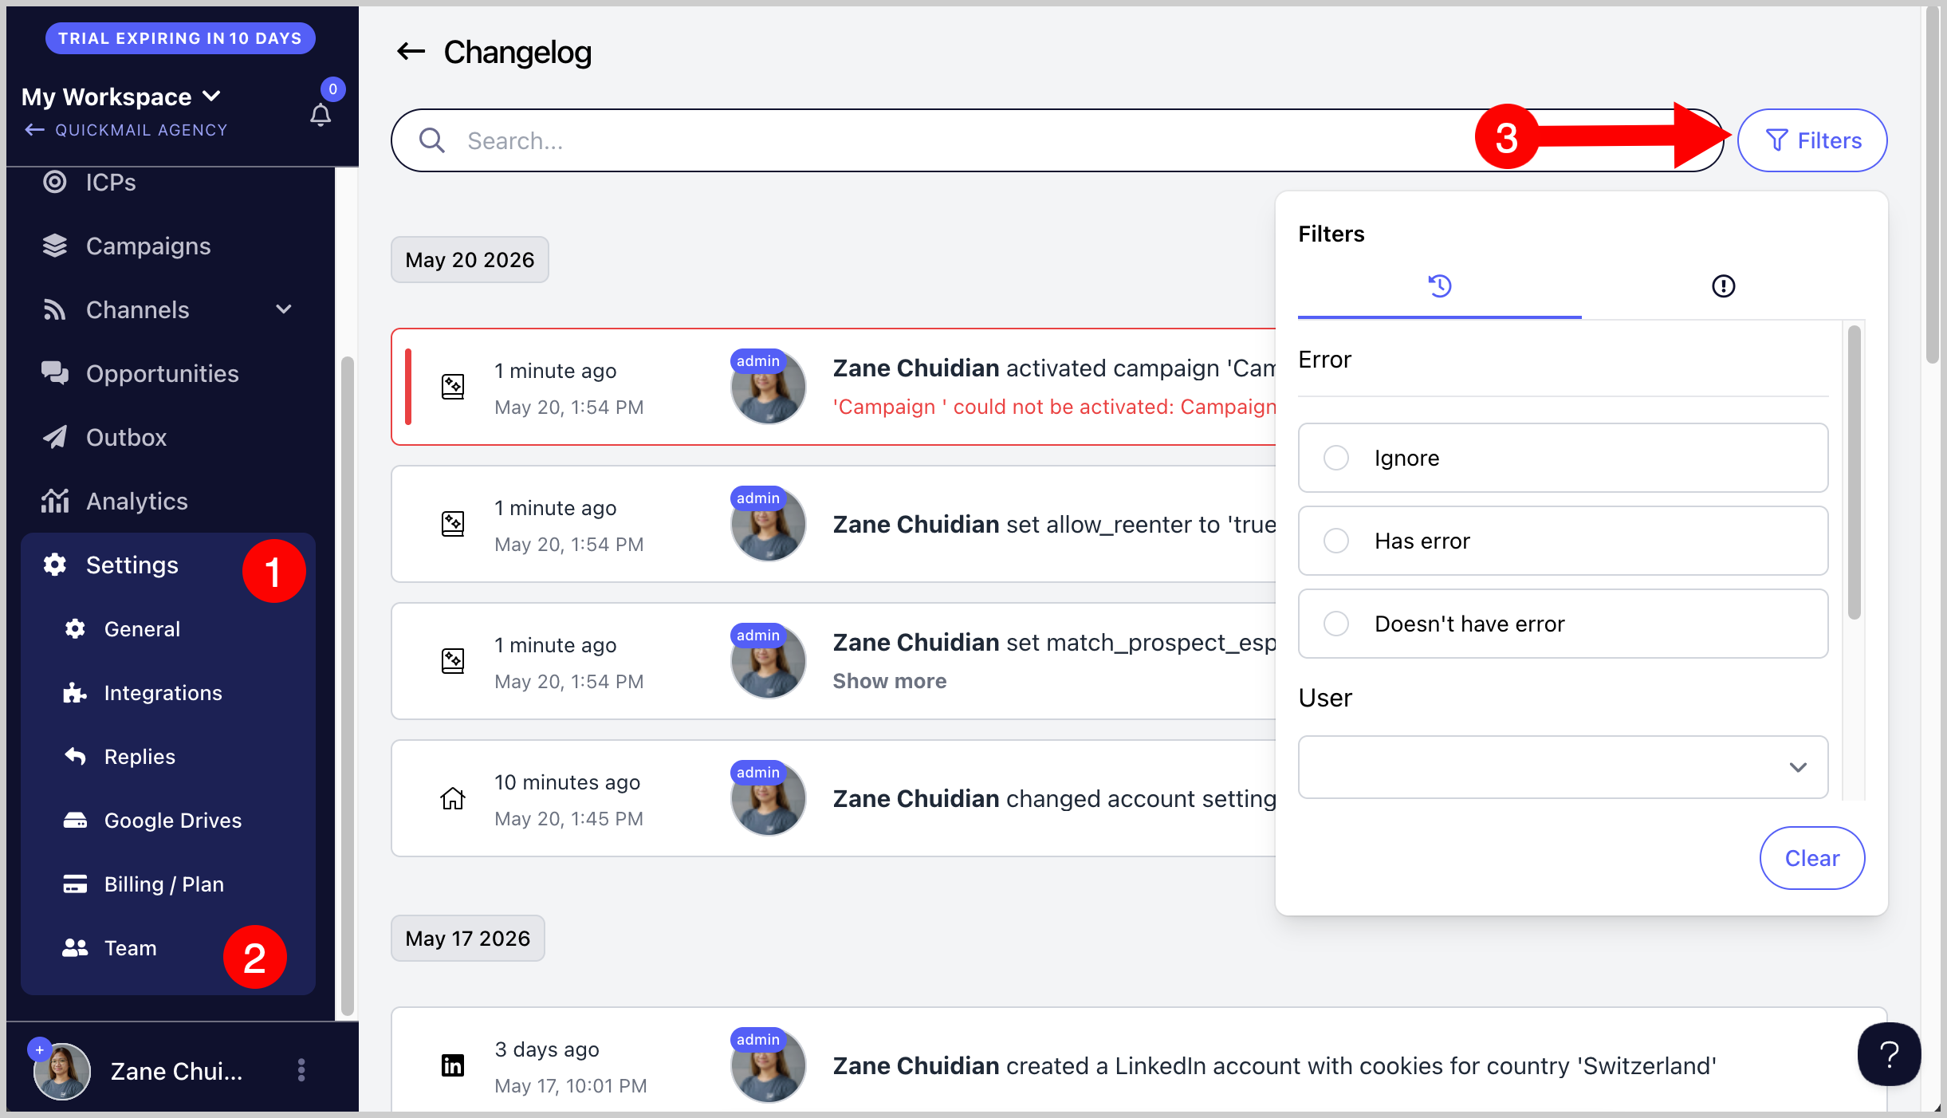Click the Filters panel scrollbar
The height and width of the screenshot is (1118, 1947).
(1855, 472)
